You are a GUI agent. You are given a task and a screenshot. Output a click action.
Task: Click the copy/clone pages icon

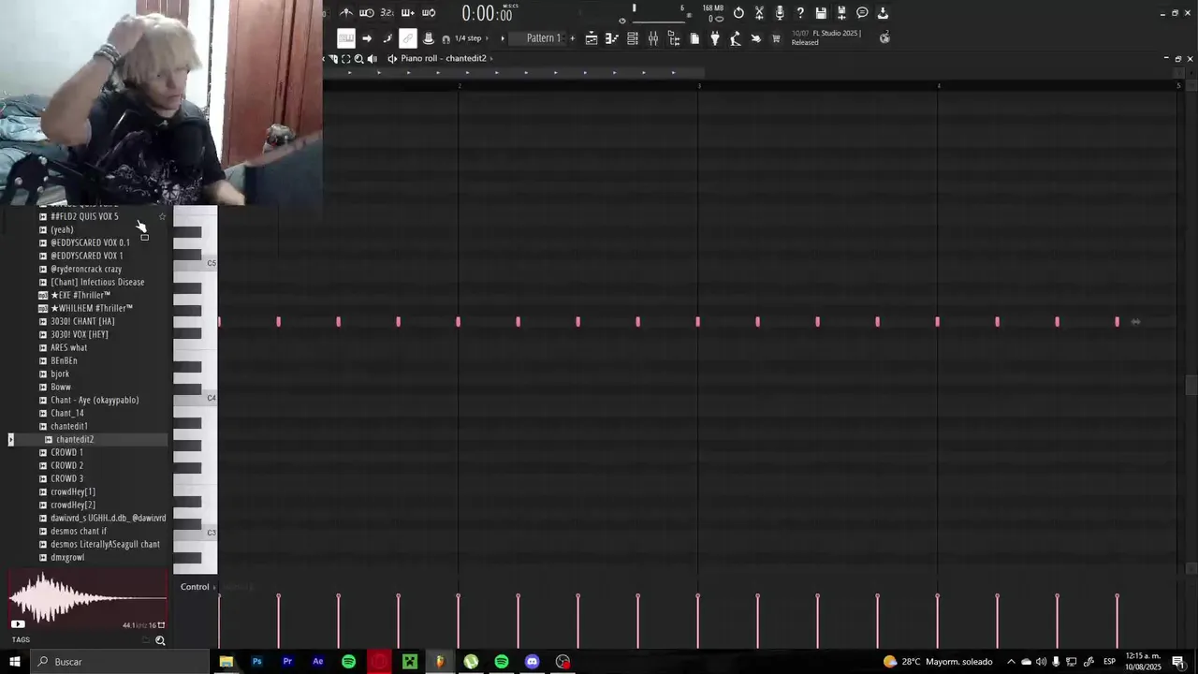(x=694, y=38)
